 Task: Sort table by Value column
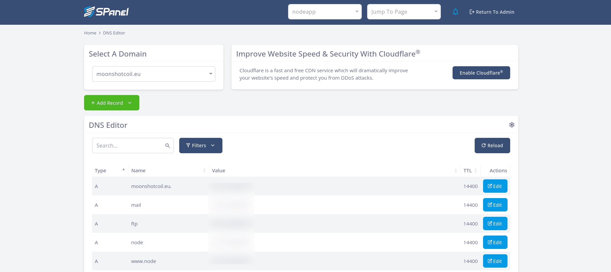click(335, 170)
